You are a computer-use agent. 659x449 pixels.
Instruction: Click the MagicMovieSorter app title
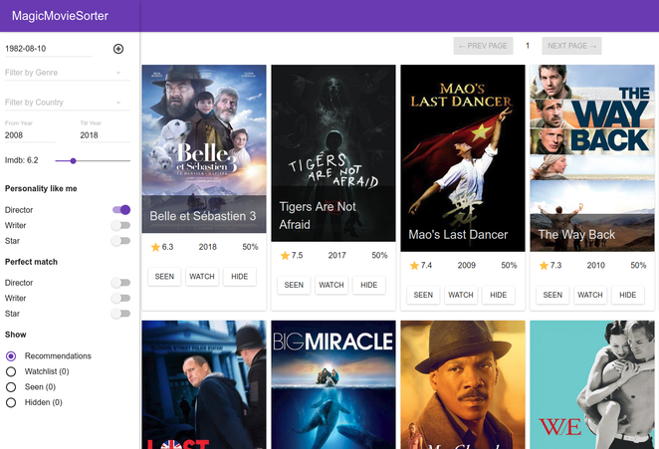point(60,16)
